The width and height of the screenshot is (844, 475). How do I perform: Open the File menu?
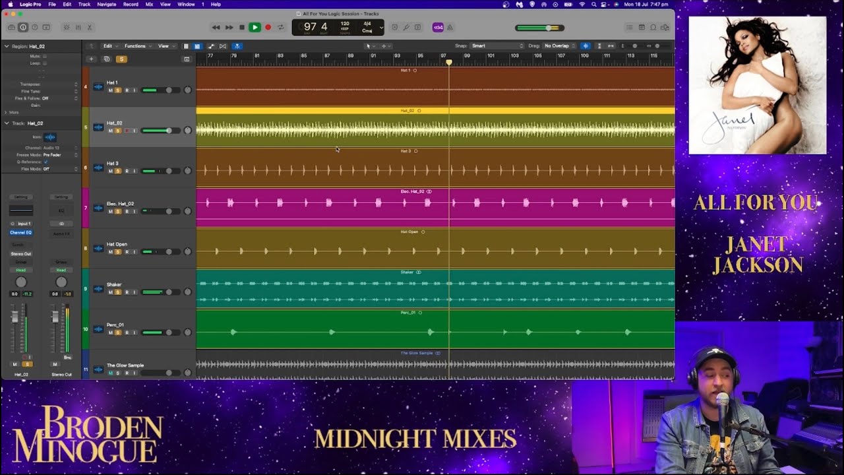(52, 4)
